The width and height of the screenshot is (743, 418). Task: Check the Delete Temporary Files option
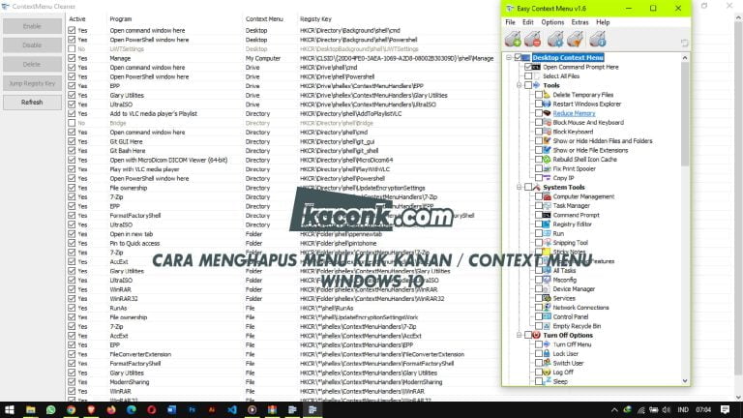point(539,95)
